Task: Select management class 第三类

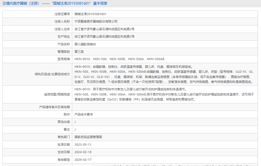Action: tap(79, 52)
